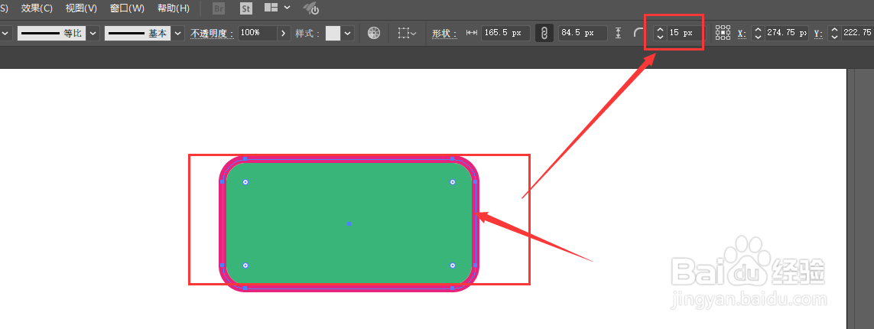
Task: Expand the 基本 brush dropdown arrow
Action: 178,34
